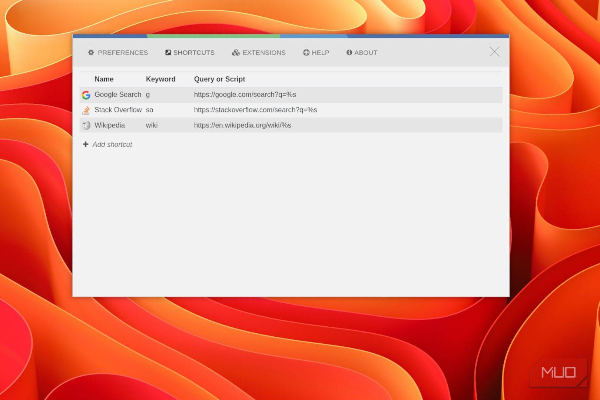
Task: Select the Wikipedia name cell
Action: [110, 125]
